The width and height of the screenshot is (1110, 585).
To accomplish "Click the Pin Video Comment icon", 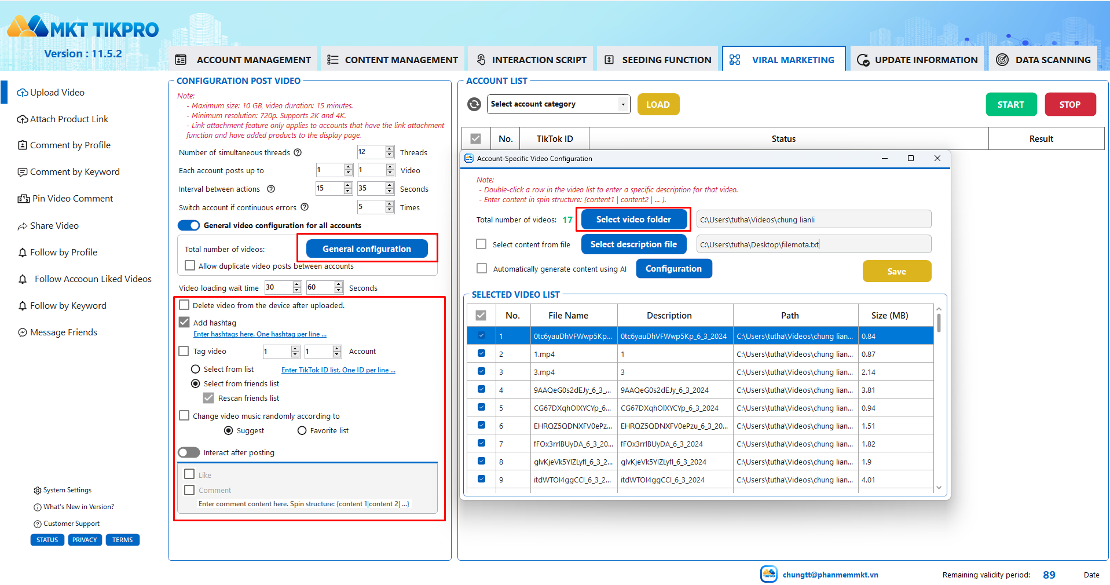I will 24,199.
